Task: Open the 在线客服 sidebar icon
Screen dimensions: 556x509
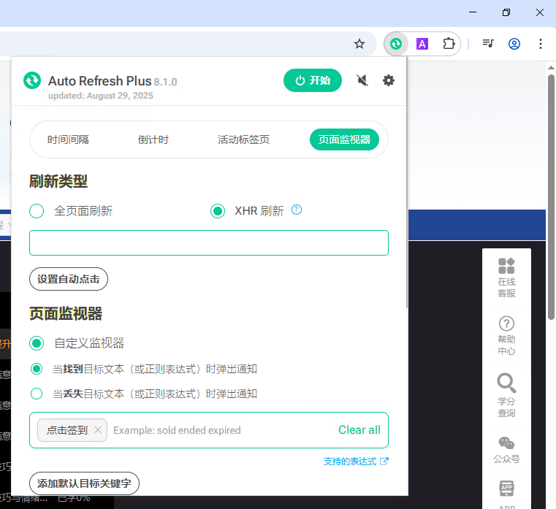Action: [x=506, y=278]
